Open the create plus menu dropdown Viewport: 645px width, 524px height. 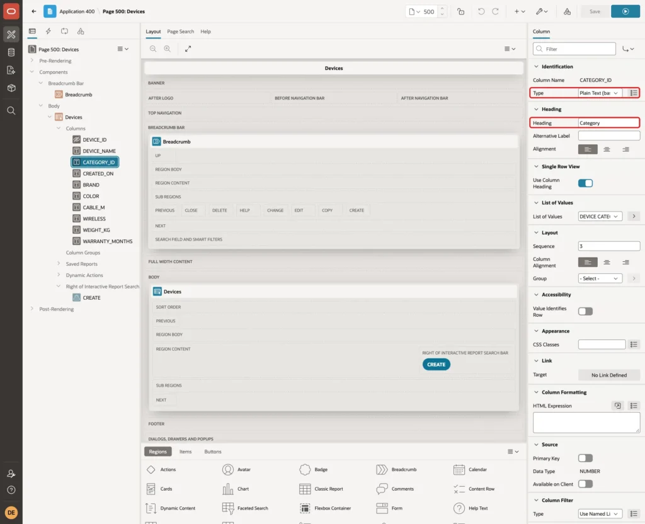pos(520,11)
